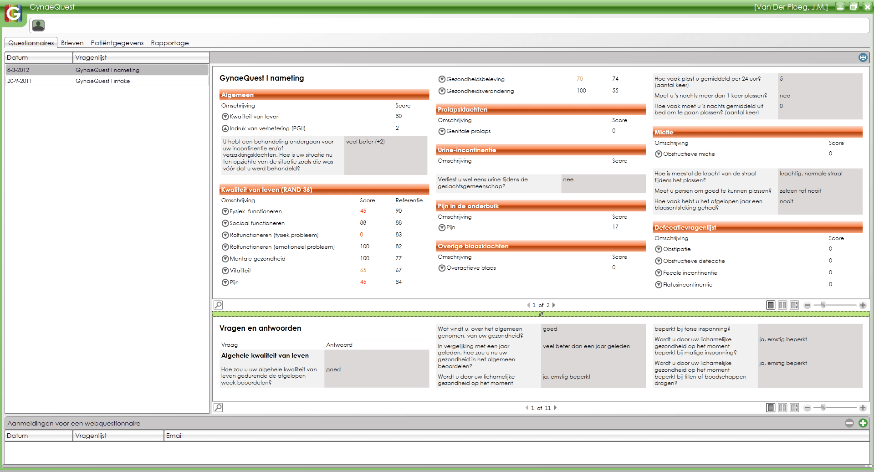Adjust the zoom slider of score report viewer

click(x=823, y=305)
